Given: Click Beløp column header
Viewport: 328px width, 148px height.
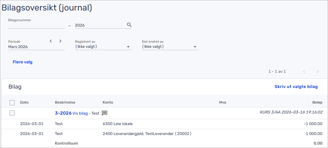Looking at the screenshot, I should click(x=317, y=102).
